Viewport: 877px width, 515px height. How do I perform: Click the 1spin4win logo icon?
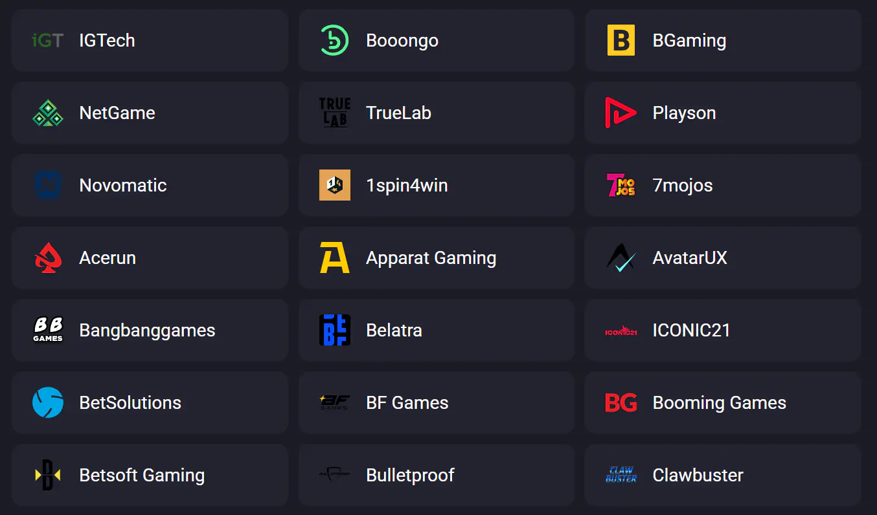point(335,186)
